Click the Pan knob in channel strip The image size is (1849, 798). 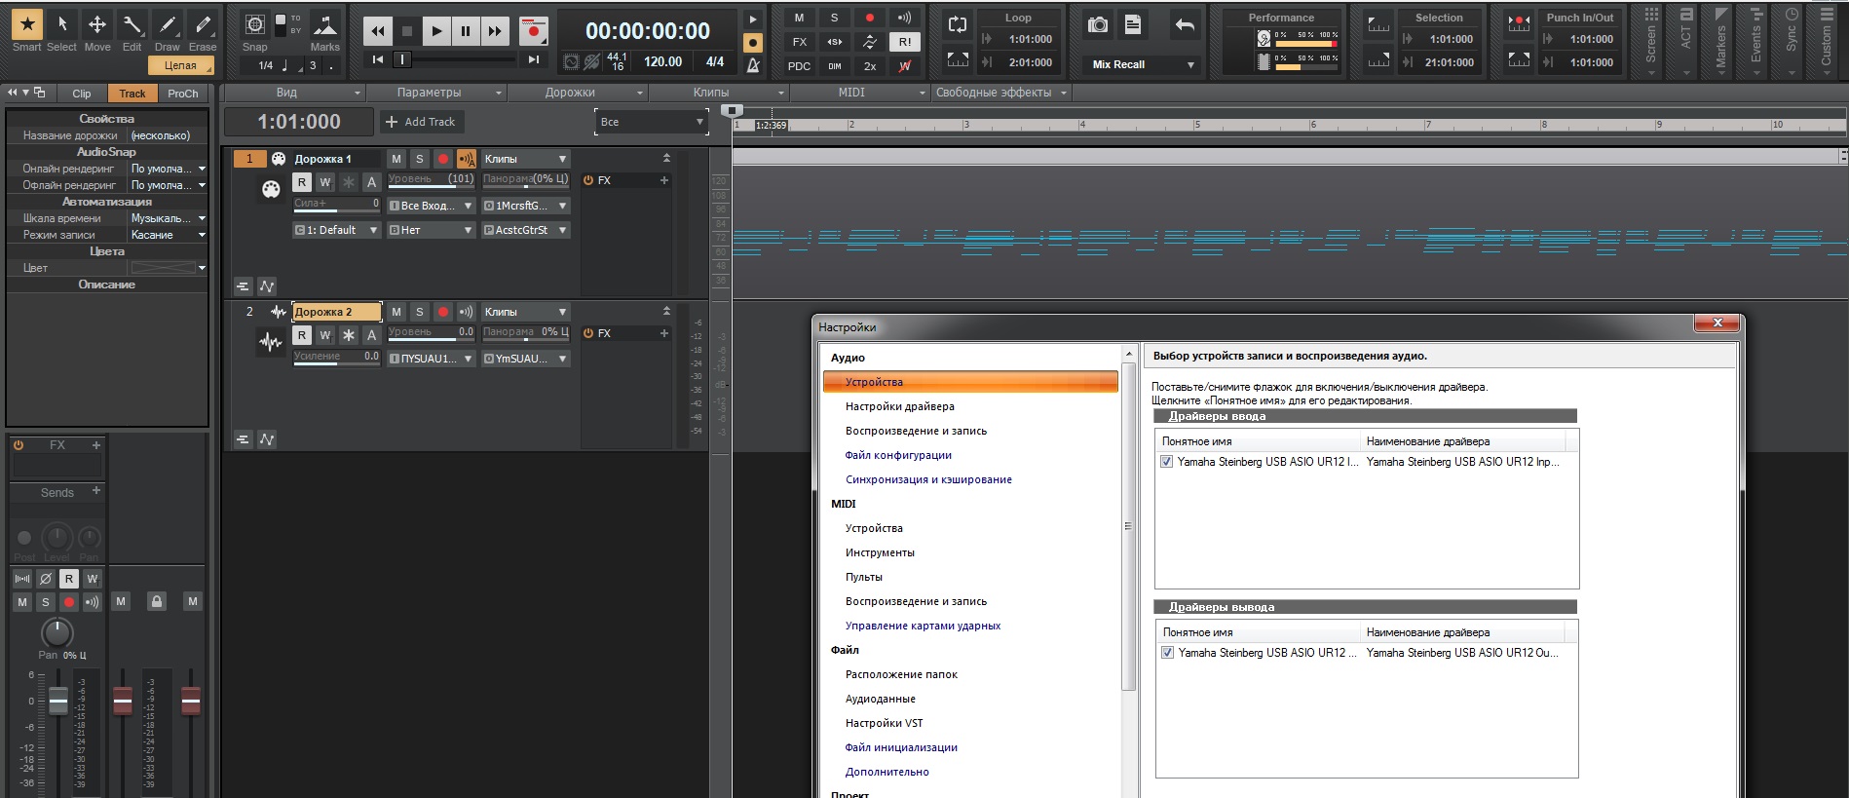point(57,632)
